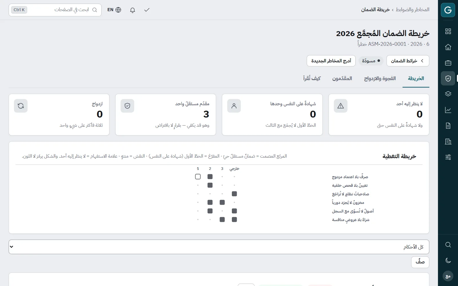The height and width of the screenshot is (286, 458).
Task: Open the layers icon in sidebar
Action: point(448,94)
